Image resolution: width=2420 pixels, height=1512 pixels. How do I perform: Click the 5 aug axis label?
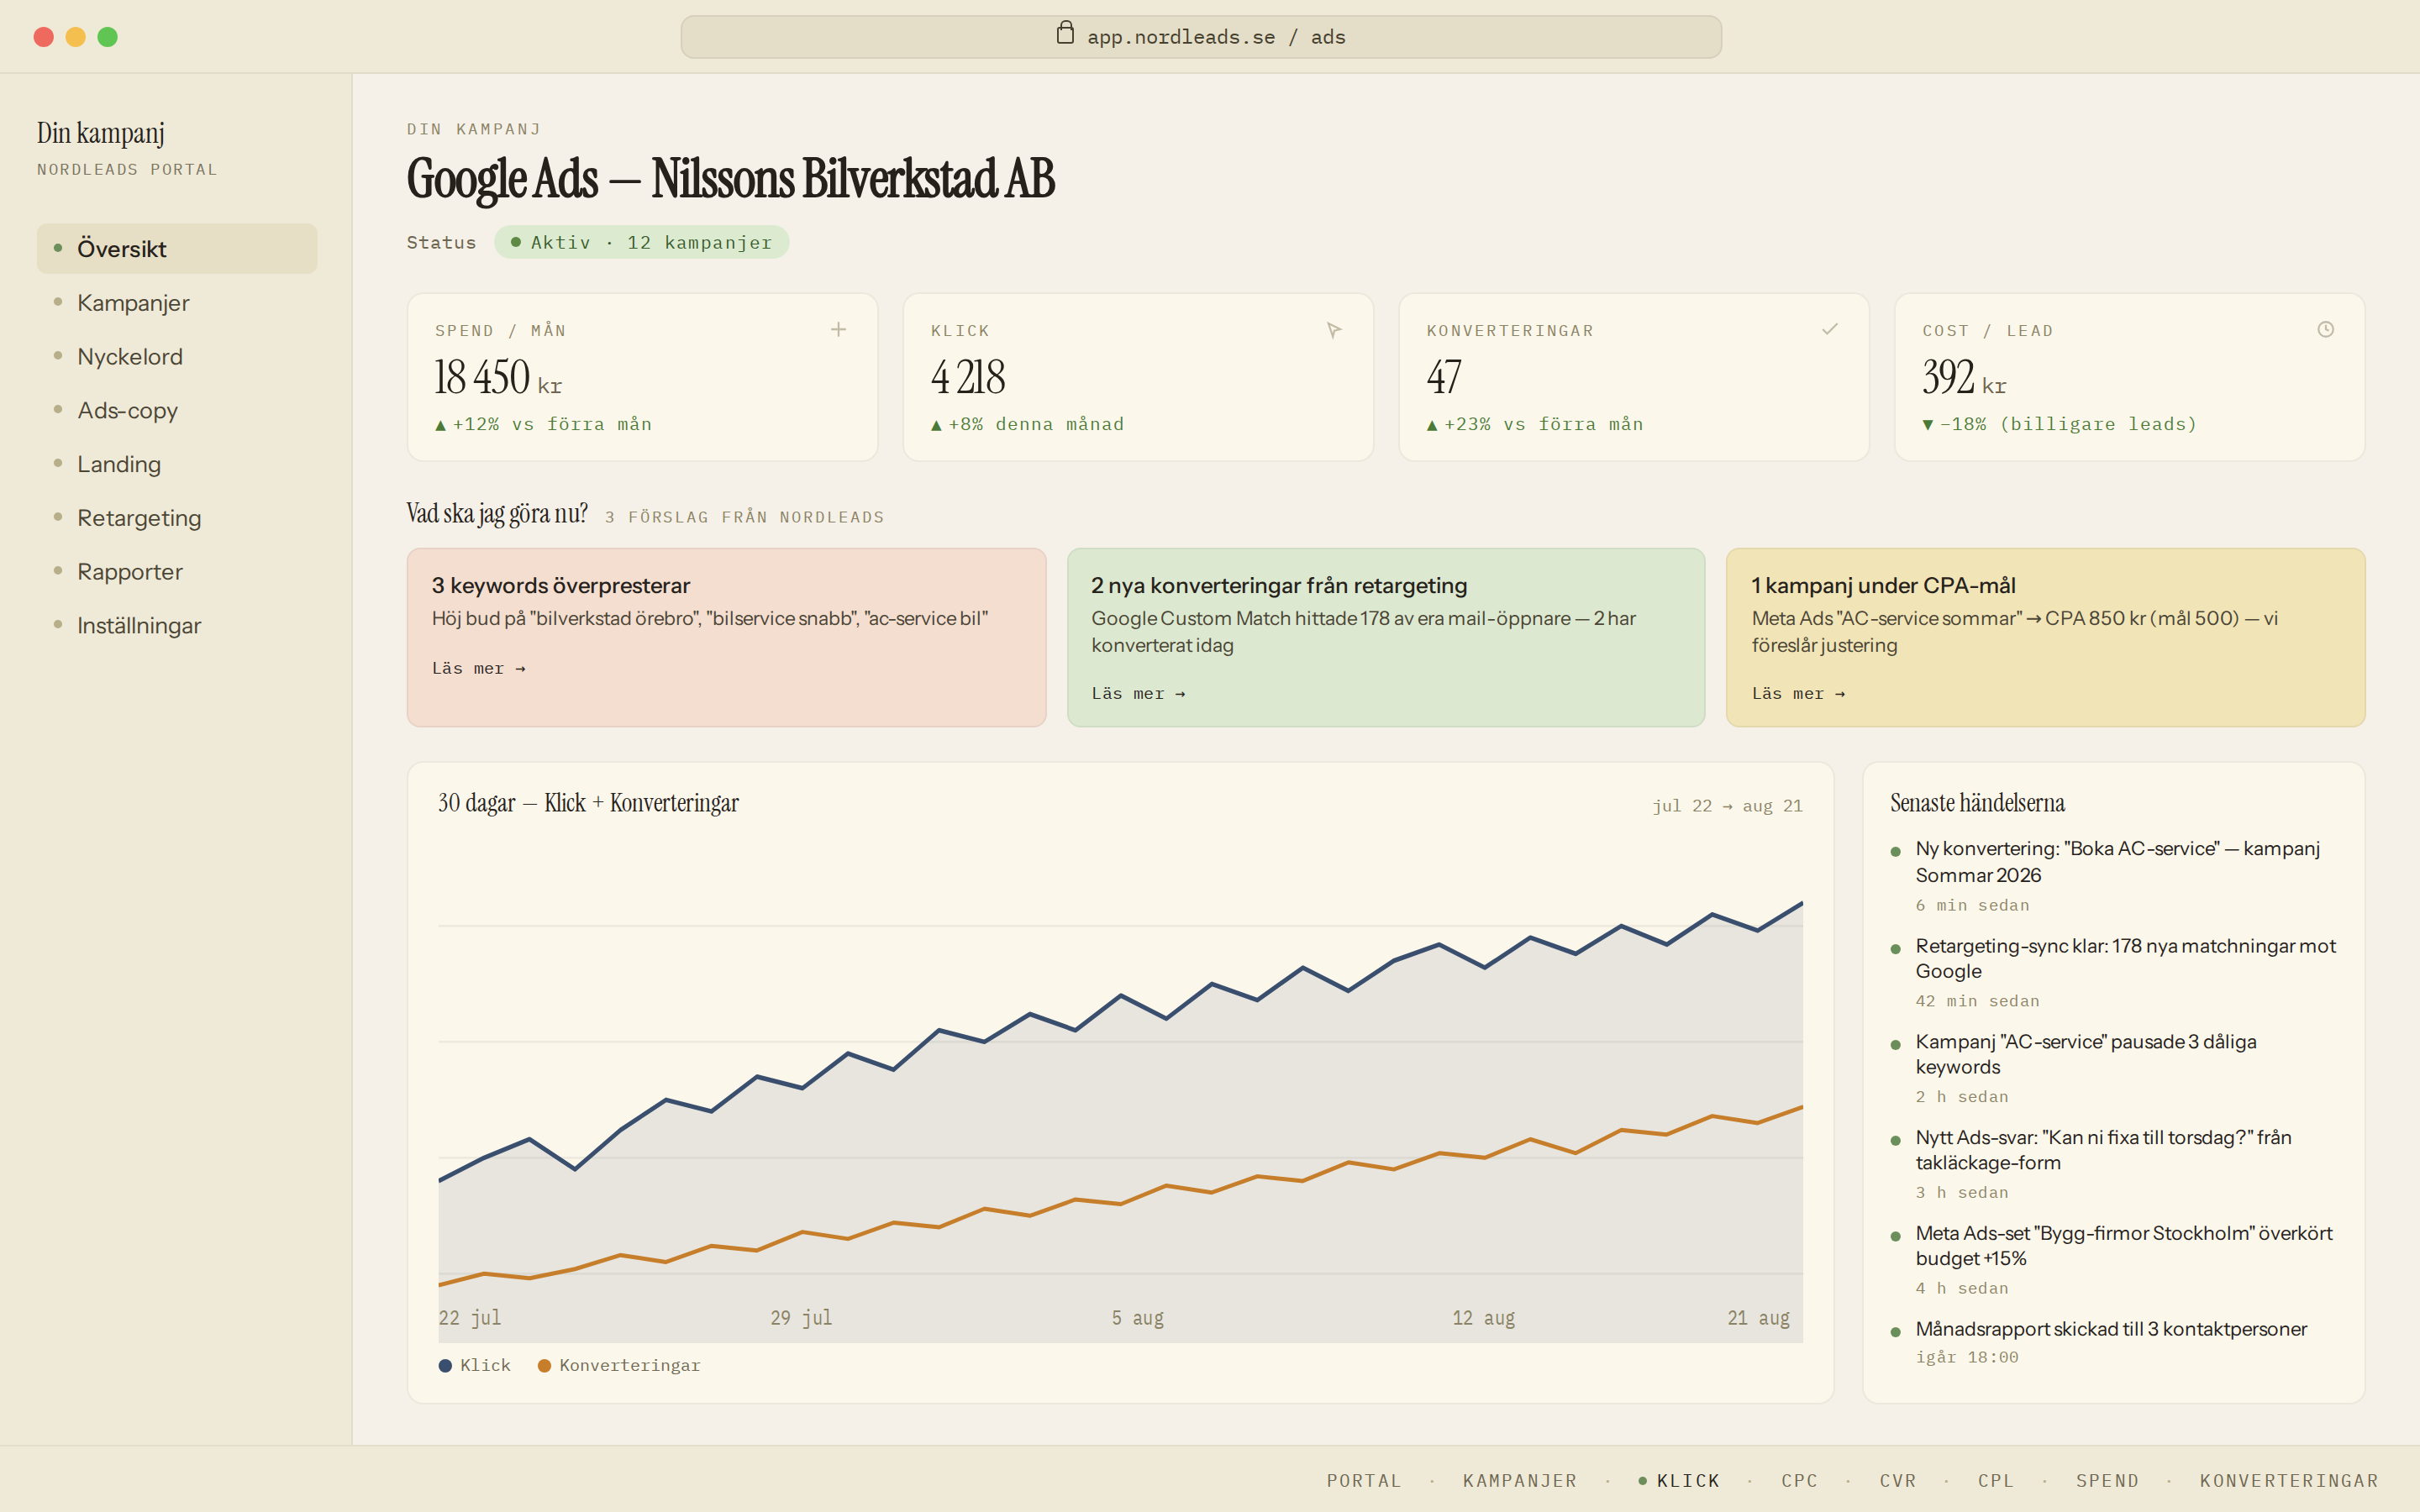pyautogui.click(x=1138, y=1318)
